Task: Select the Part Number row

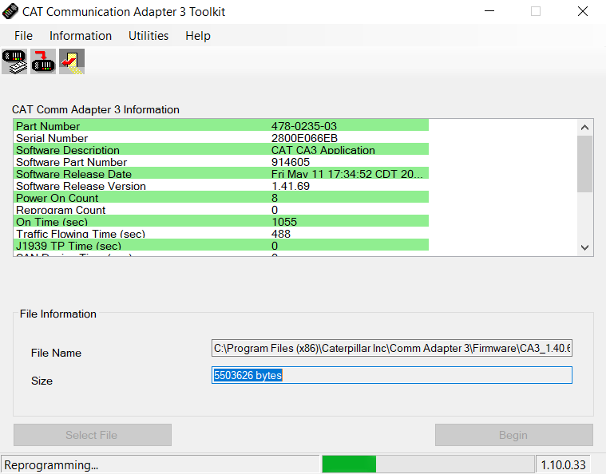Action: (x=221, y=125)
